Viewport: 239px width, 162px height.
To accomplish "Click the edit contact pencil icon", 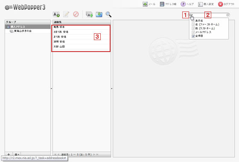I will pyautogui.click(x=66, y=14).
